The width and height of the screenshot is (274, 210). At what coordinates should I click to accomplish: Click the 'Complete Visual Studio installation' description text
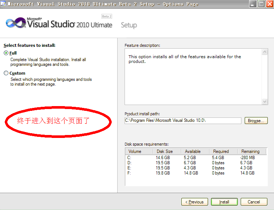48,62
